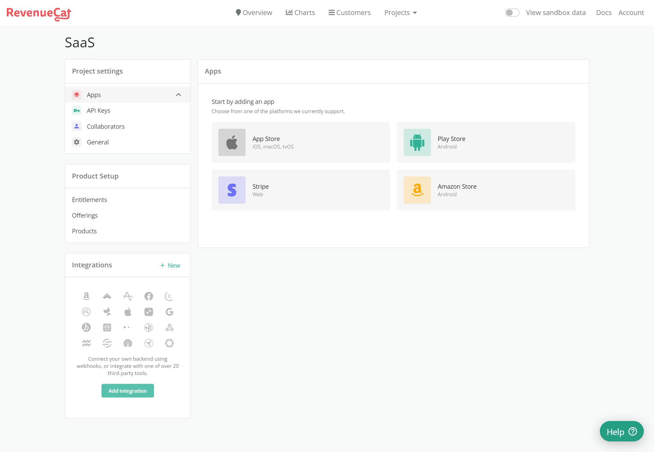Select the Amazon Store icon tile
The image size is (654, 452).
417,190
